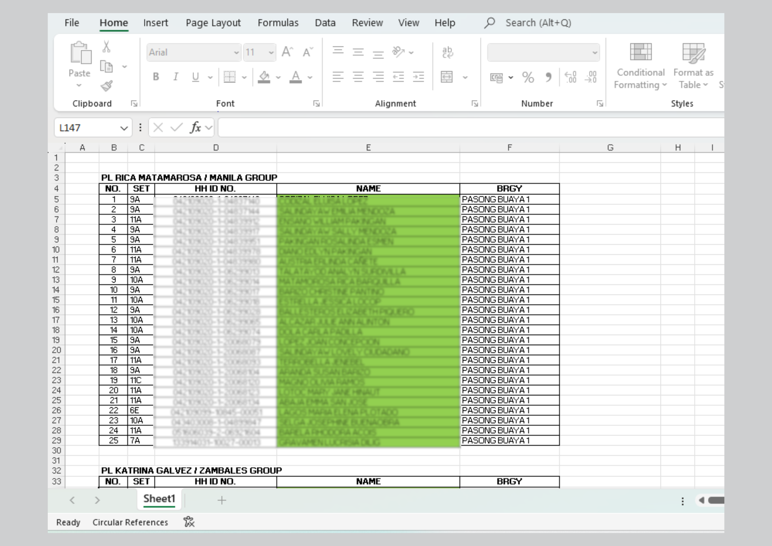772x546 pixels.
Task: Click previous sheet navigation arrow
Action: click(72, 500)
